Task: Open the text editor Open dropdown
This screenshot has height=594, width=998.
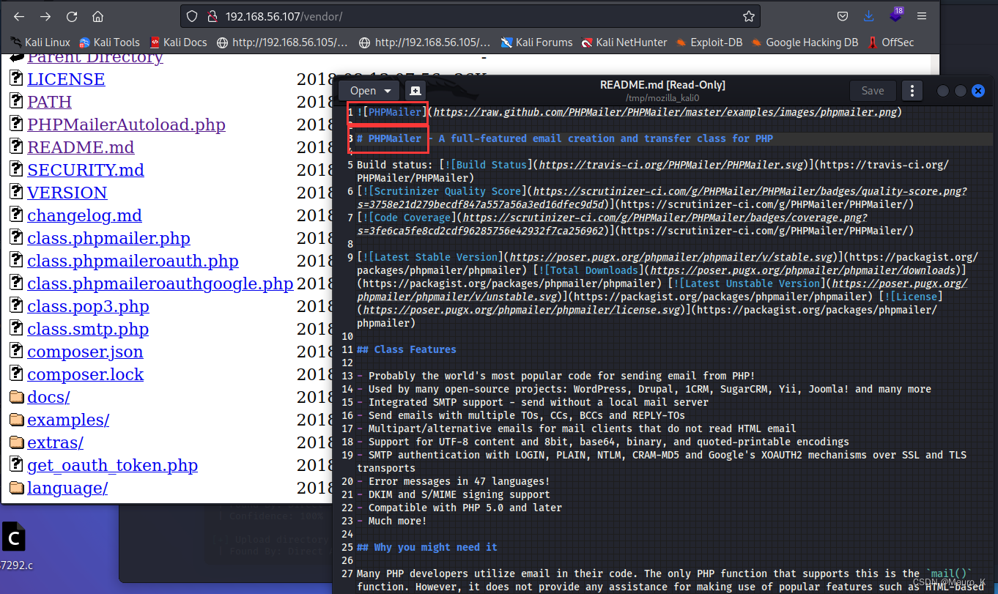Action: 370,91
